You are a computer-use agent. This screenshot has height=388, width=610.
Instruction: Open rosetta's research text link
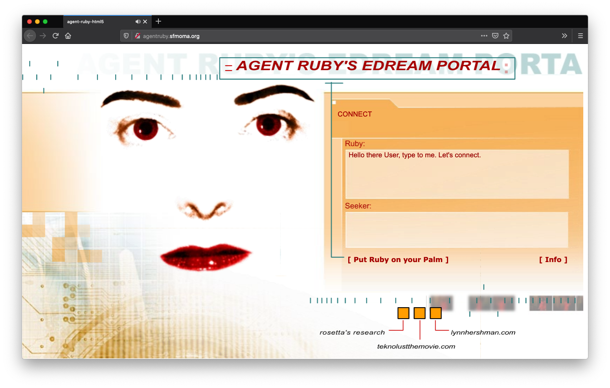(352, 332)
